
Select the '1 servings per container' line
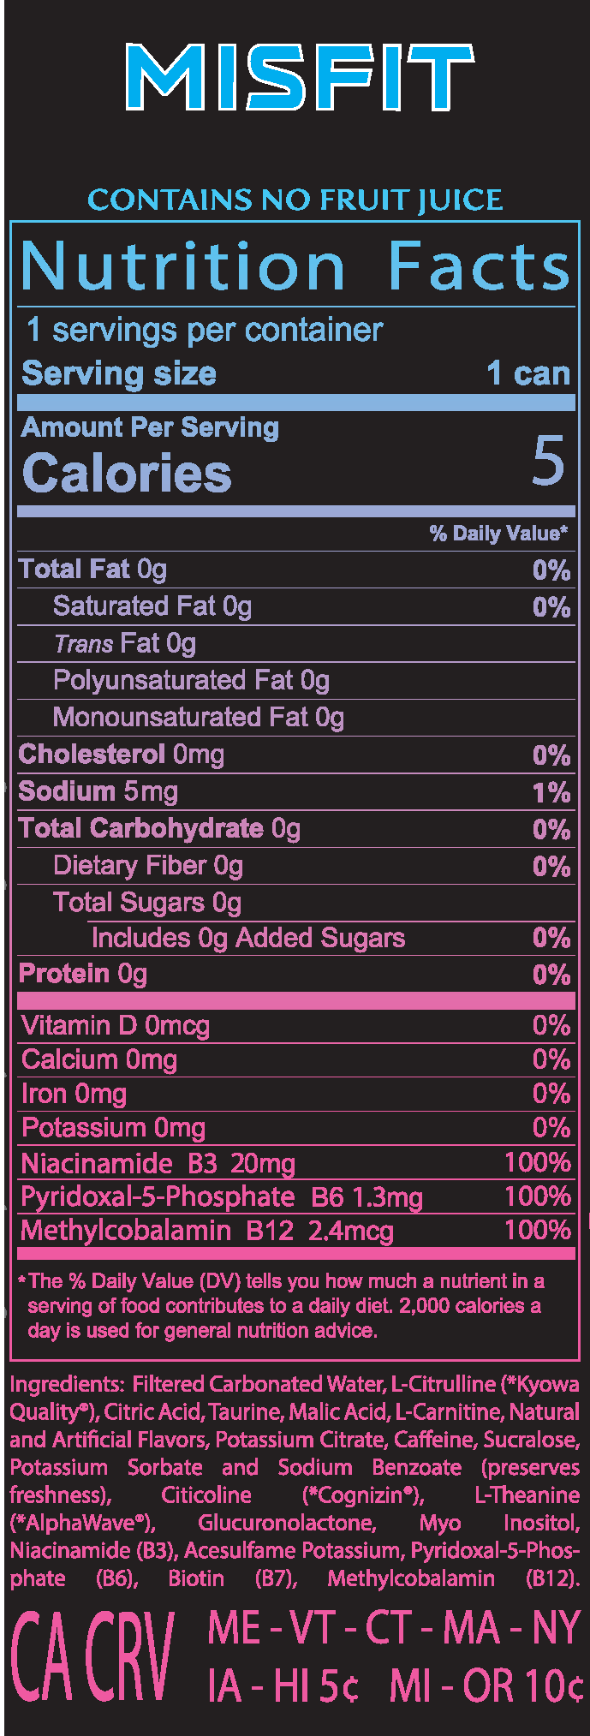point(205,331)
